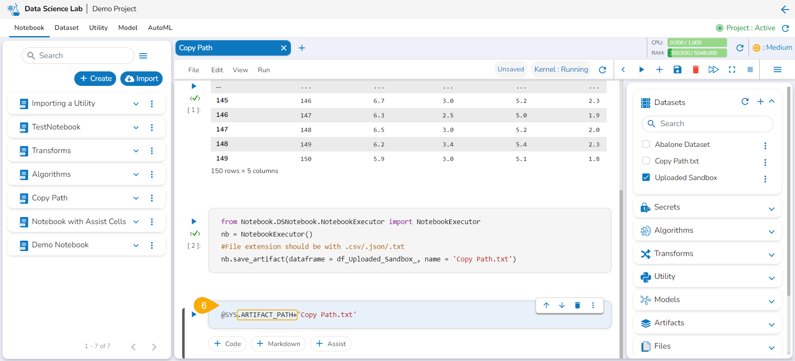The image size is (795, 361).
Task: Expand the Demo Notebook entry chevron
Action: click(136, 245)
